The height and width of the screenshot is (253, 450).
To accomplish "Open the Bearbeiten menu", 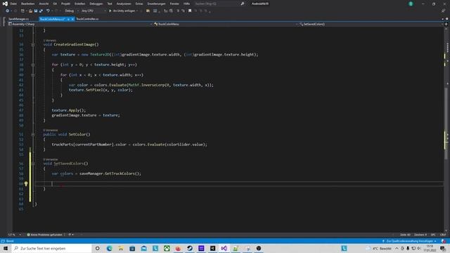I will coord(28,4).
